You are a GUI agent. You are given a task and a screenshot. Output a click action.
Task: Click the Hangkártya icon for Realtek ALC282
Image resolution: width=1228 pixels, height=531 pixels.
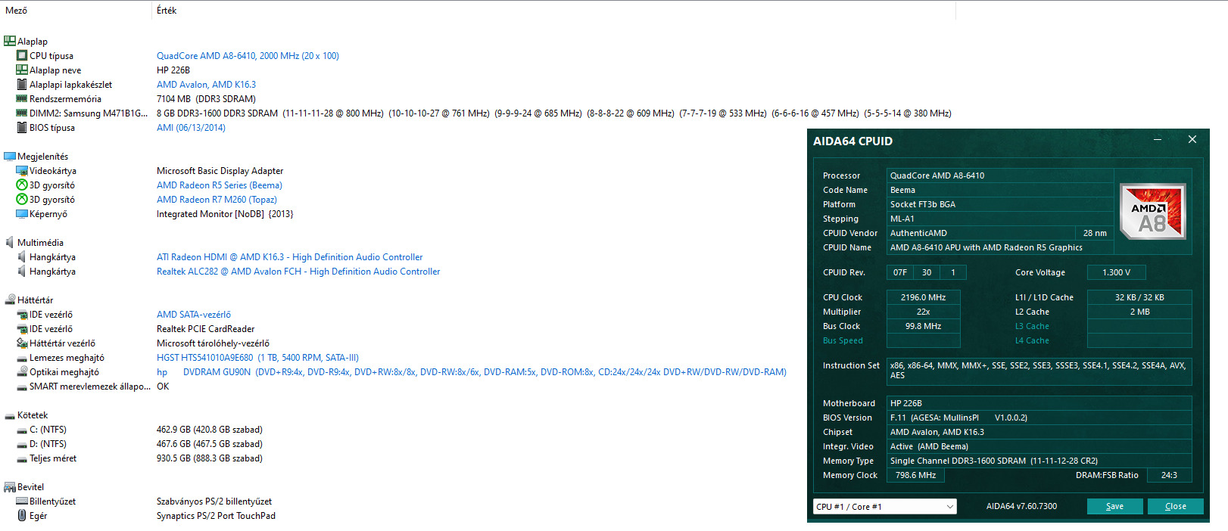click(22, 271)
